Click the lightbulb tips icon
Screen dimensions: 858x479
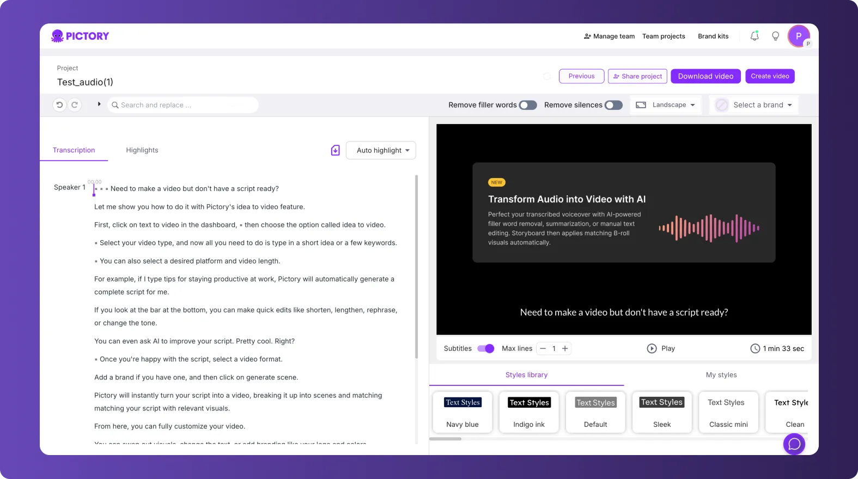775,36
